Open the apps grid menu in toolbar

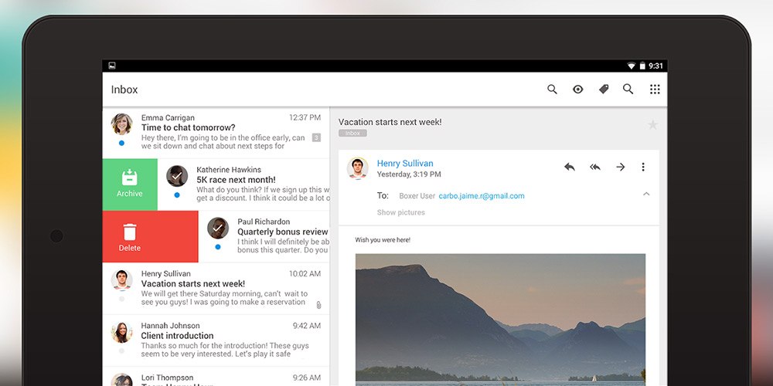(x=655, y=90)
